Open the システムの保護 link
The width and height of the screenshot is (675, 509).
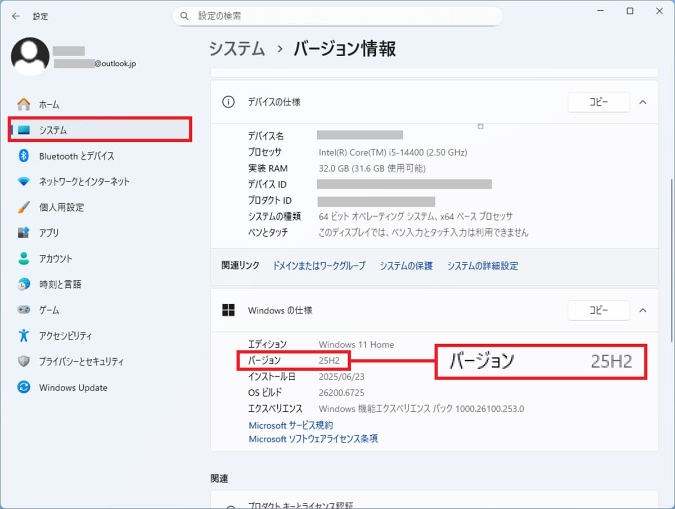pos(406,266)
